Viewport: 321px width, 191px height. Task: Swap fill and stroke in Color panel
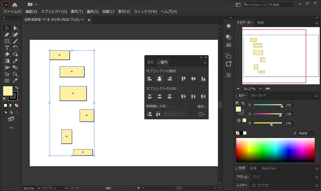click(x=243, y=103)
